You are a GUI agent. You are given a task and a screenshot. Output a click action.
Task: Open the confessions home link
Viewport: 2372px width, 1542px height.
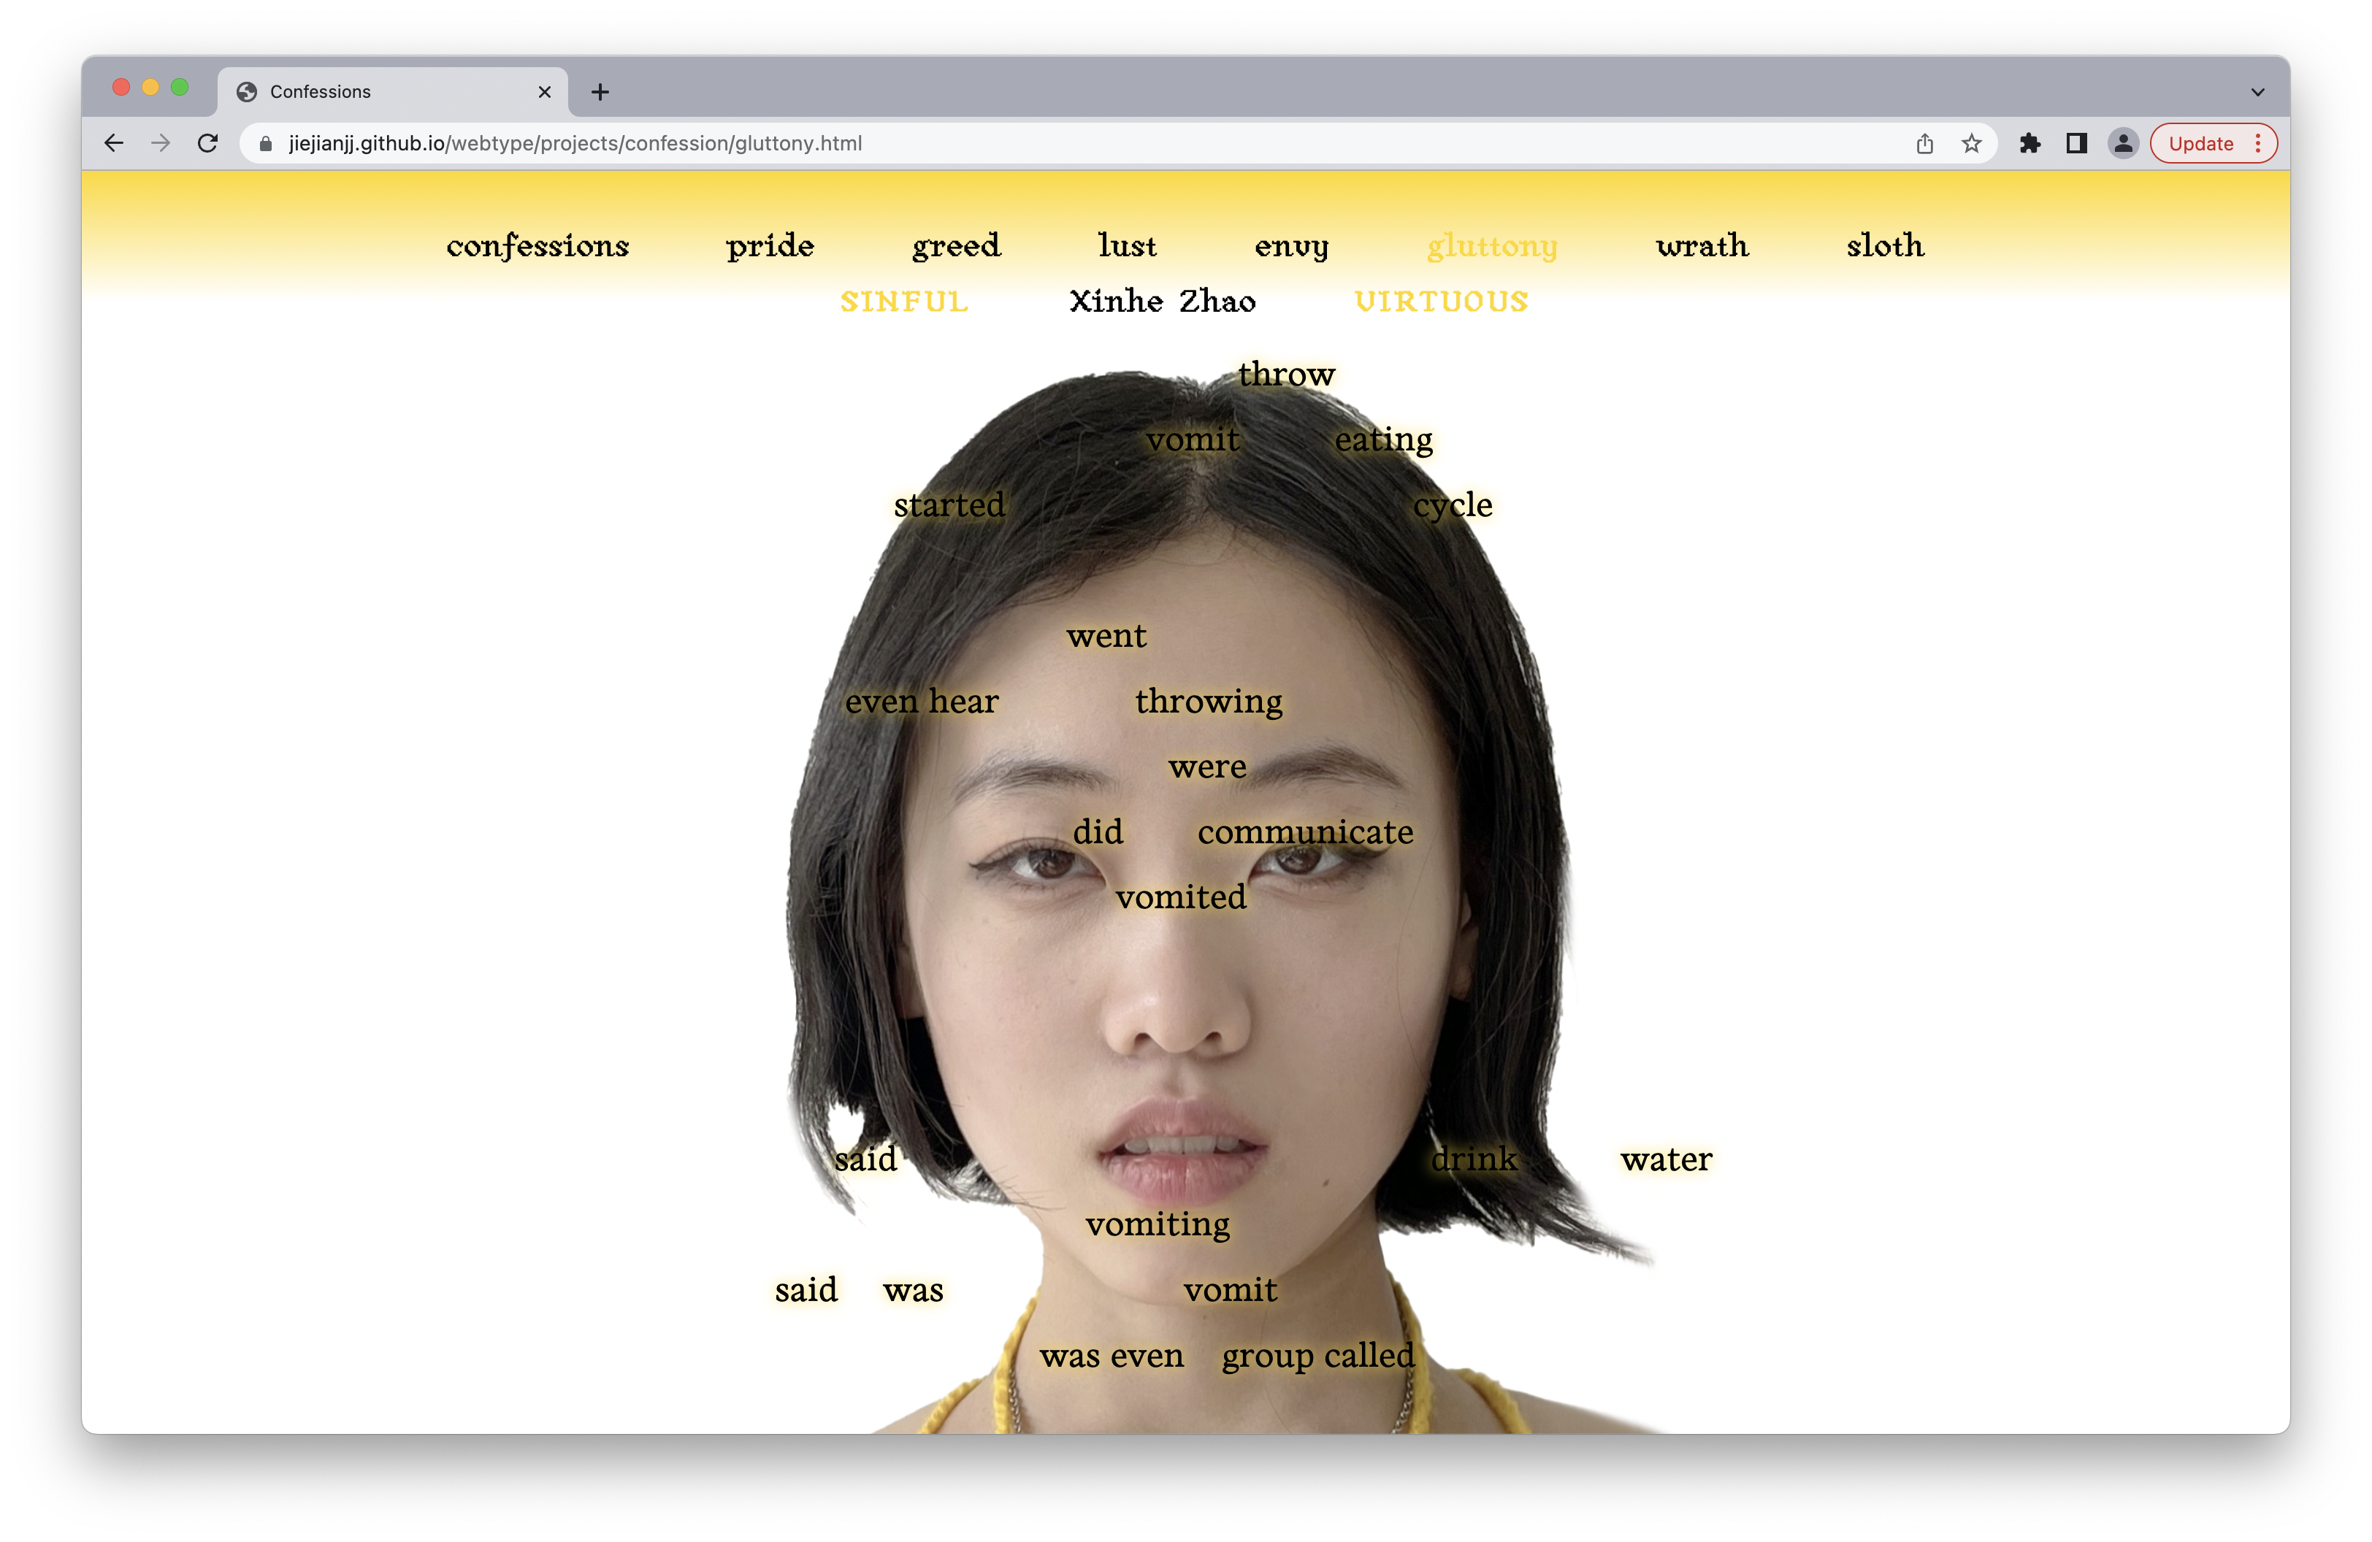click(x=537, y=245)
